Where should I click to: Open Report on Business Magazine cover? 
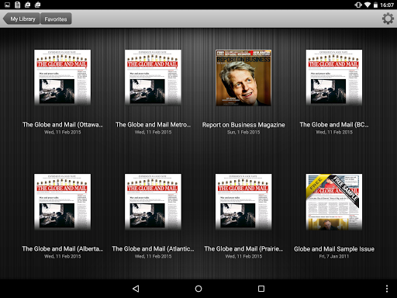243,78
